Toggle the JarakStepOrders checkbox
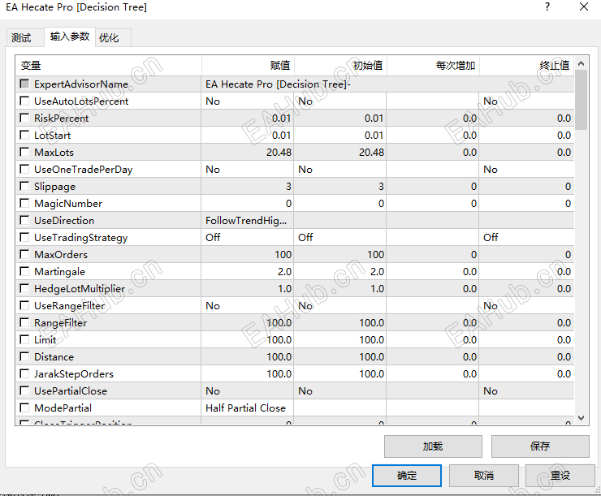601x496 pixels. tap(24, 373)
